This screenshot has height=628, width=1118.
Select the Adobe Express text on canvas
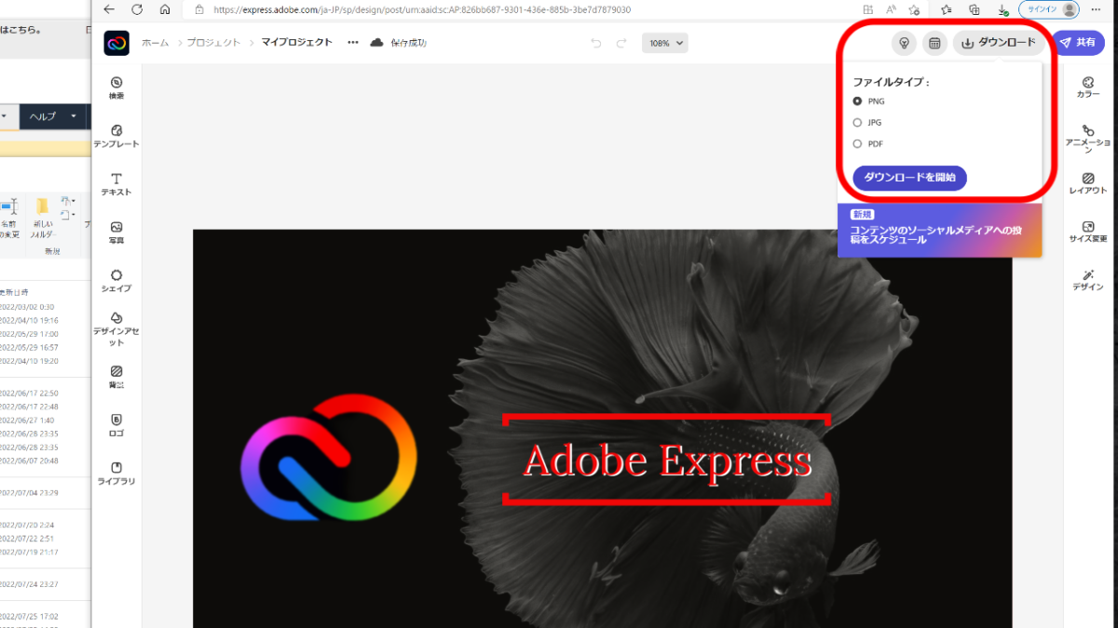(x=666, y=461)
